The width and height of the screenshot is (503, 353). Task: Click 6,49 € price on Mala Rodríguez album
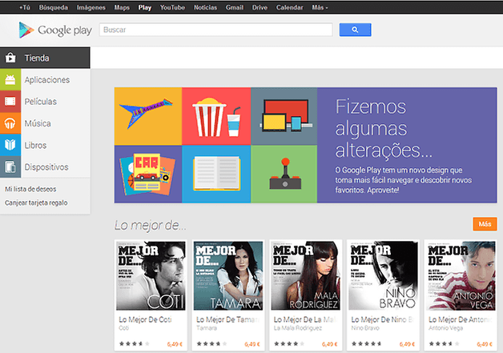[x=330, y=344]
